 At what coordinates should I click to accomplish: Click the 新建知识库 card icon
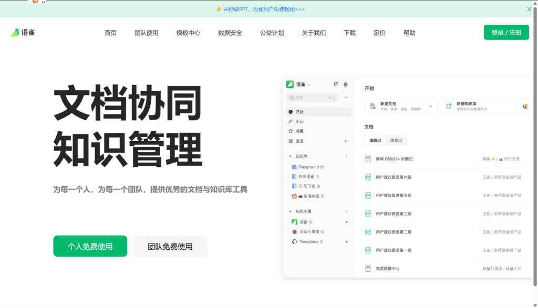pos(449,107)
